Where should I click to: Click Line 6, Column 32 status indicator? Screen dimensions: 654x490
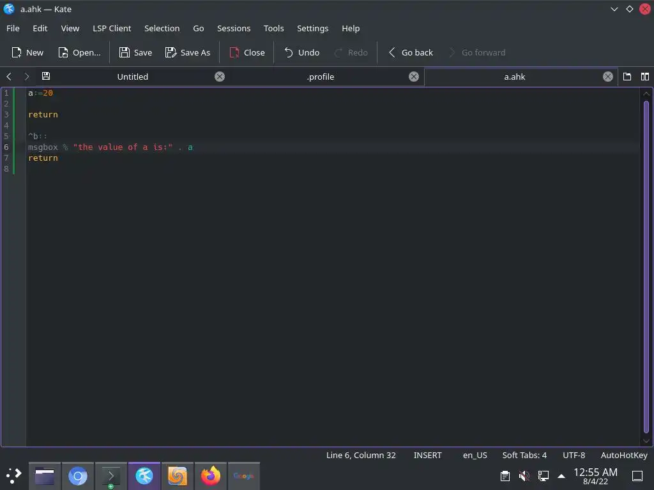click(x=361, y=455)
